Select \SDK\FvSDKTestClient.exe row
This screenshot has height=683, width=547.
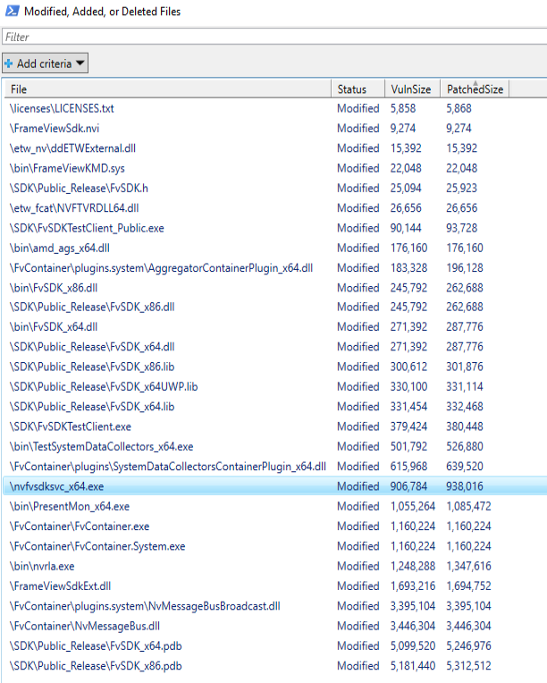(x=275, y=427)
